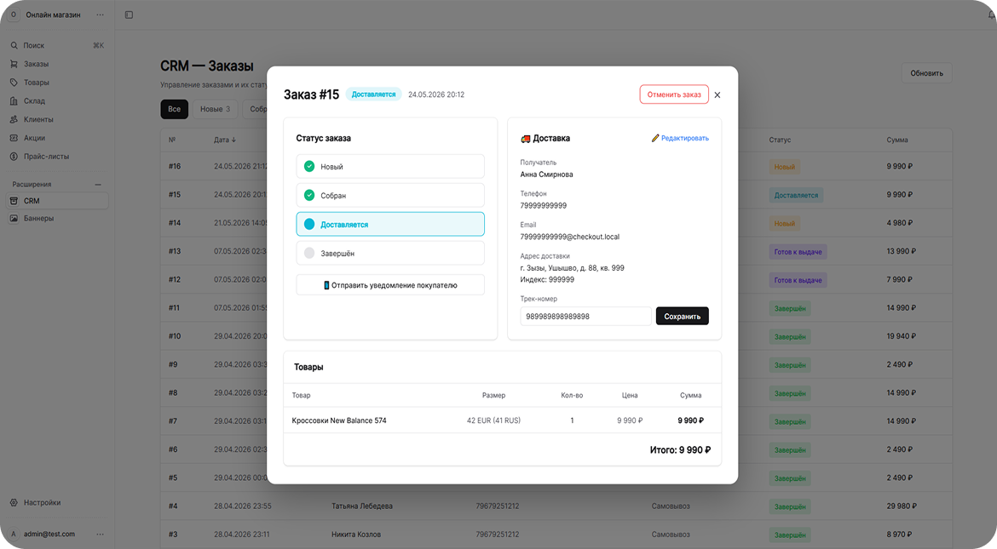
Task: Switch to the Новые orders tab
Action: point(216,109)
